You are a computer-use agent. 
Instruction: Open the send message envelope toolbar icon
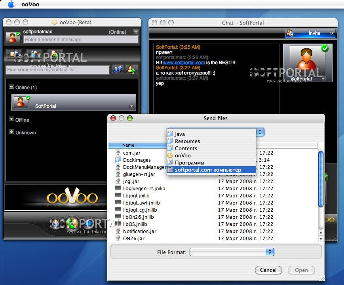14,54
